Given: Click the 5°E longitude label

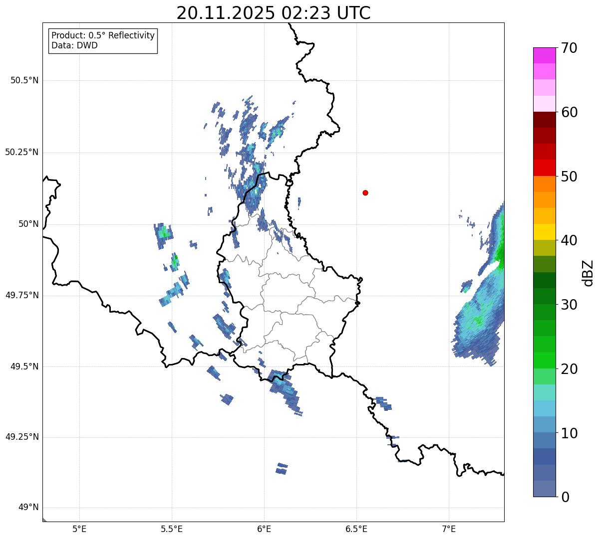Looking at the screenshot, I should pos(80,529).
